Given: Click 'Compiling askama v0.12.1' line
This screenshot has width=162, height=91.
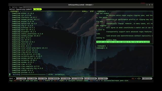Looking at the screenshot, I should pyautogui.click(x=23, y=62).
